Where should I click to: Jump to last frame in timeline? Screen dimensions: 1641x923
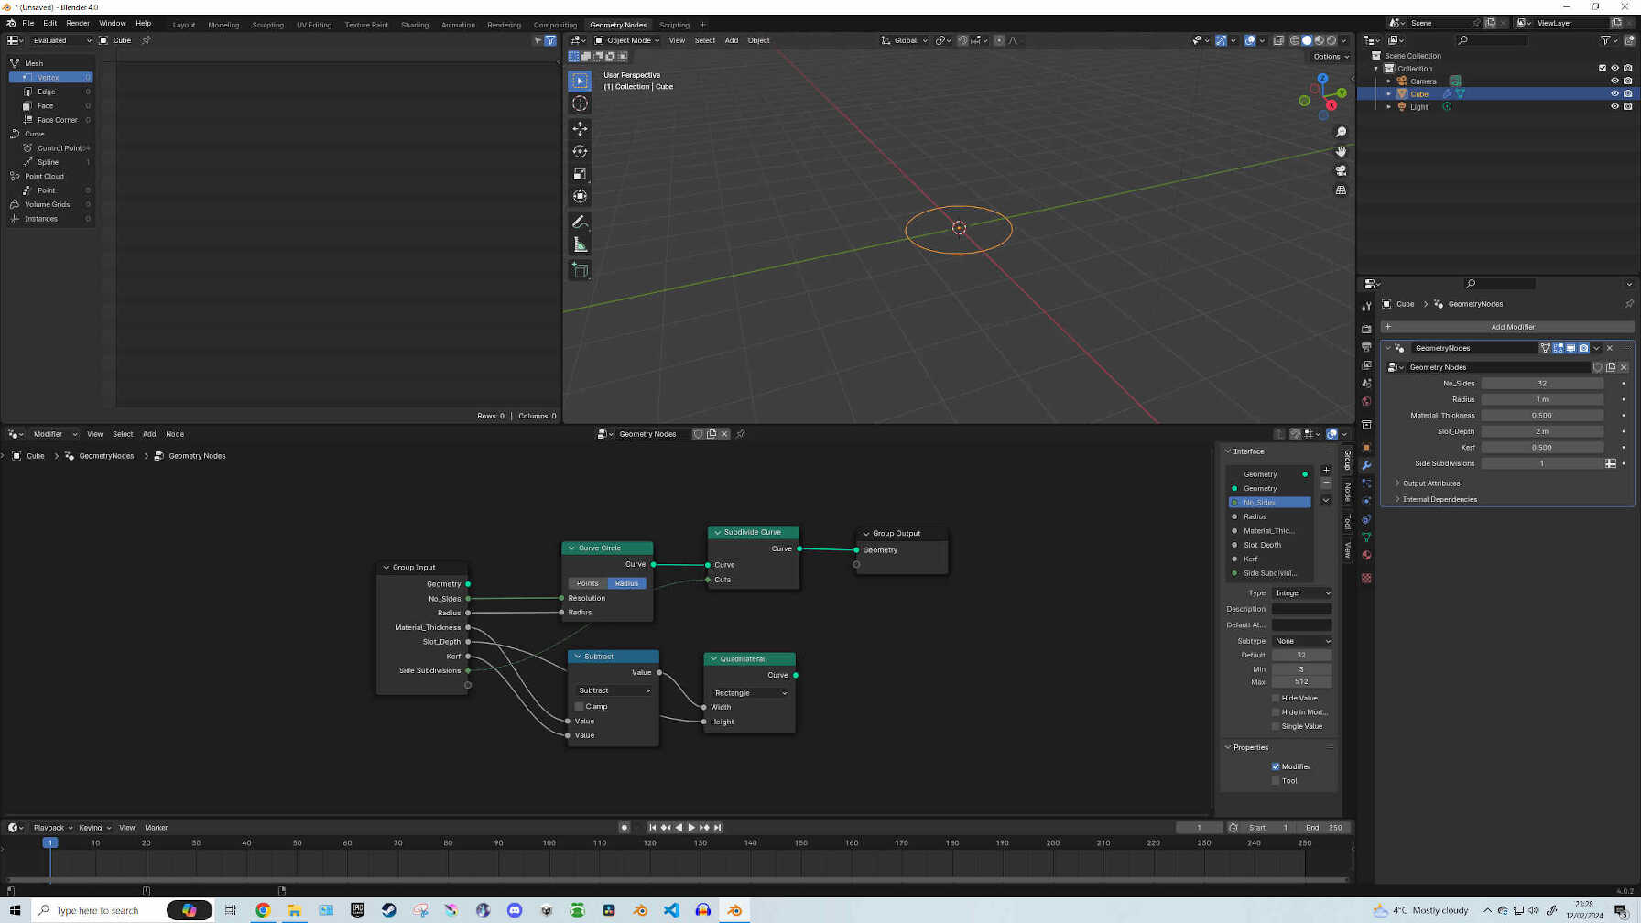pos(718,828)
